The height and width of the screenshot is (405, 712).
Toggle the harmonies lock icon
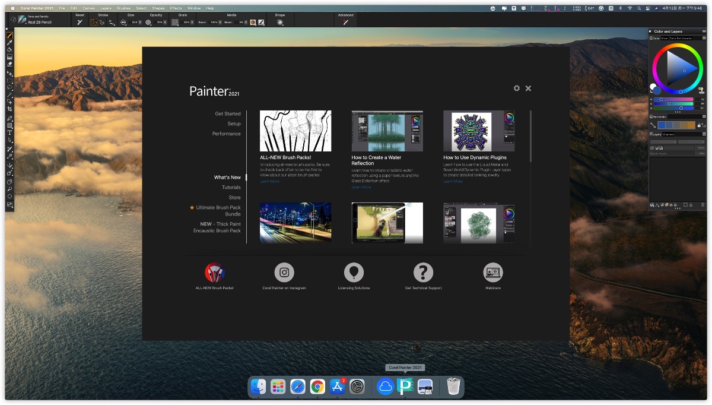698,125
